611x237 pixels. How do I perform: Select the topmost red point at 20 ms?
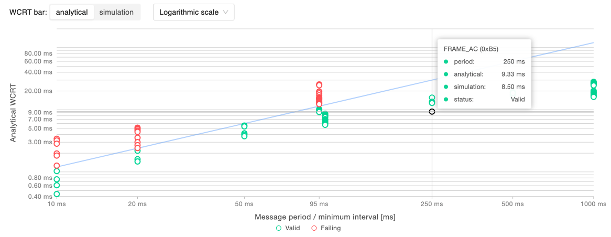point(137,128)
